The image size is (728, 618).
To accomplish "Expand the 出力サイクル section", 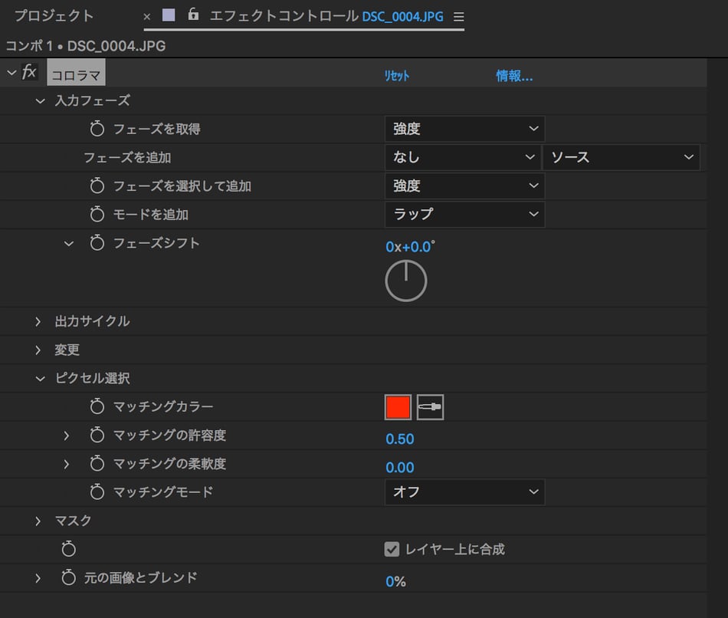I will 38,321.
